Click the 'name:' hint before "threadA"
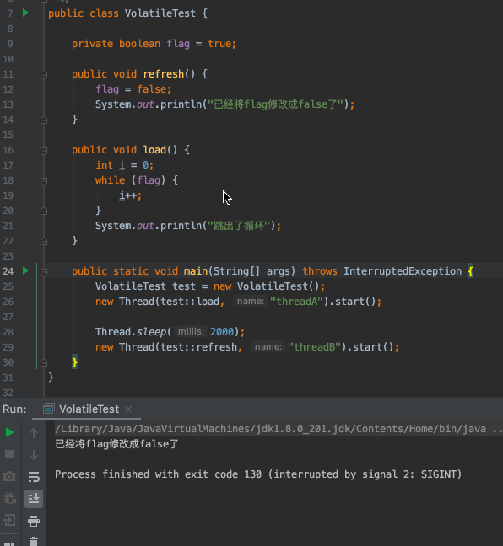The image size is (503, 546). pyautogui.click(x=251, y=301)
